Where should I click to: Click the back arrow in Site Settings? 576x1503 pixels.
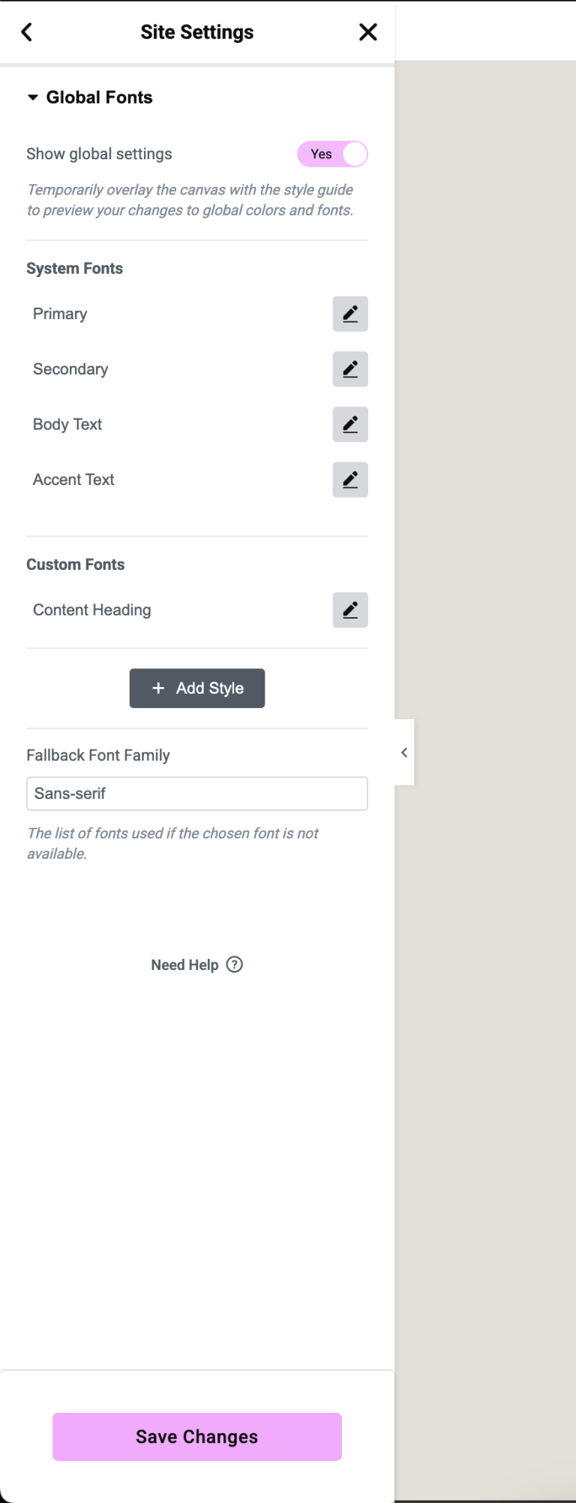[27, 32]
